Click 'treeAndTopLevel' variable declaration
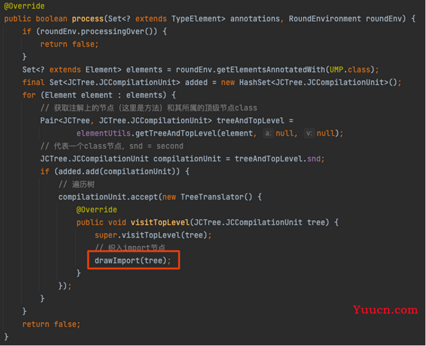 pyautogui.click(x=250, y=120)
